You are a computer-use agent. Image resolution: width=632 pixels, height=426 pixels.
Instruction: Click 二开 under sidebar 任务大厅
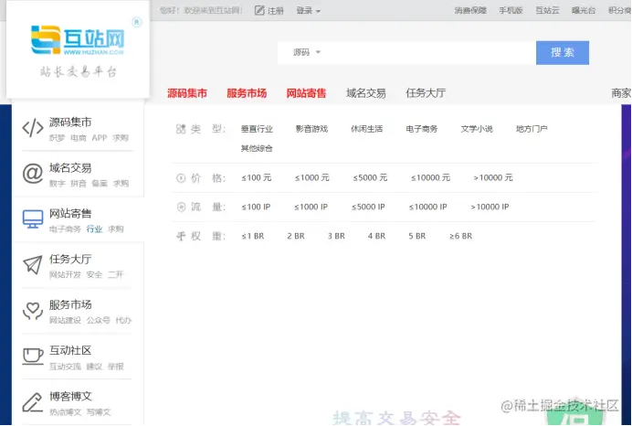115,275
